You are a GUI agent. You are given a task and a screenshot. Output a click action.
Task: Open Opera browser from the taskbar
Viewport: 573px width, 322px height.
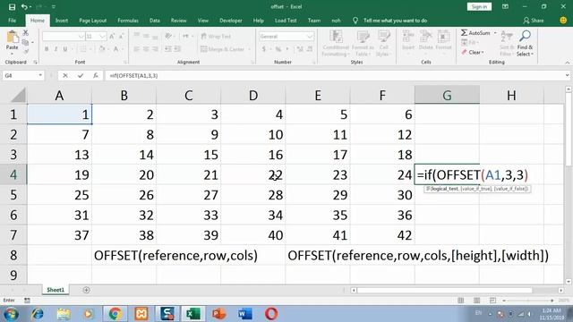click(271, 314)
